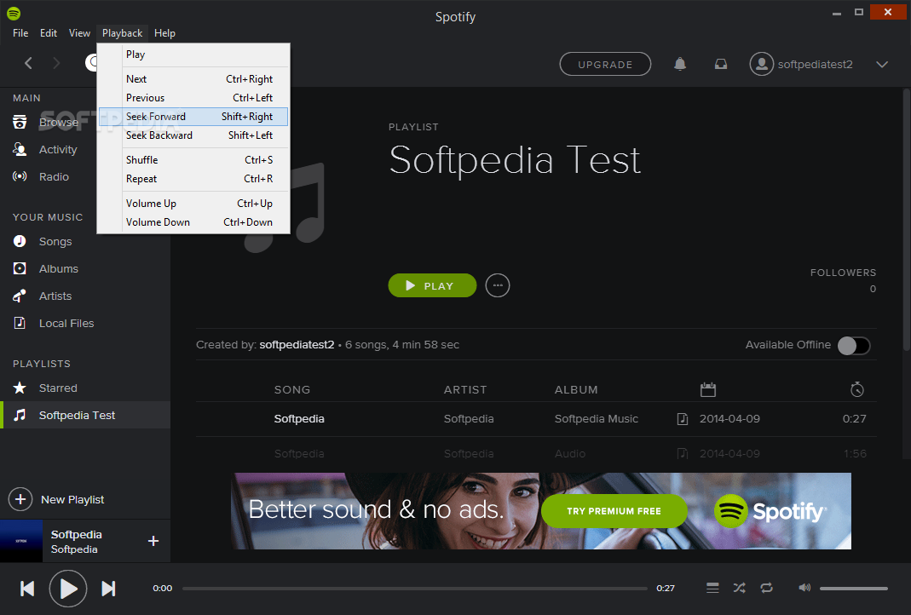The image size is (911, 615).
Task: Sort by the date added calendar icon
Action: [x=707, y=389]
